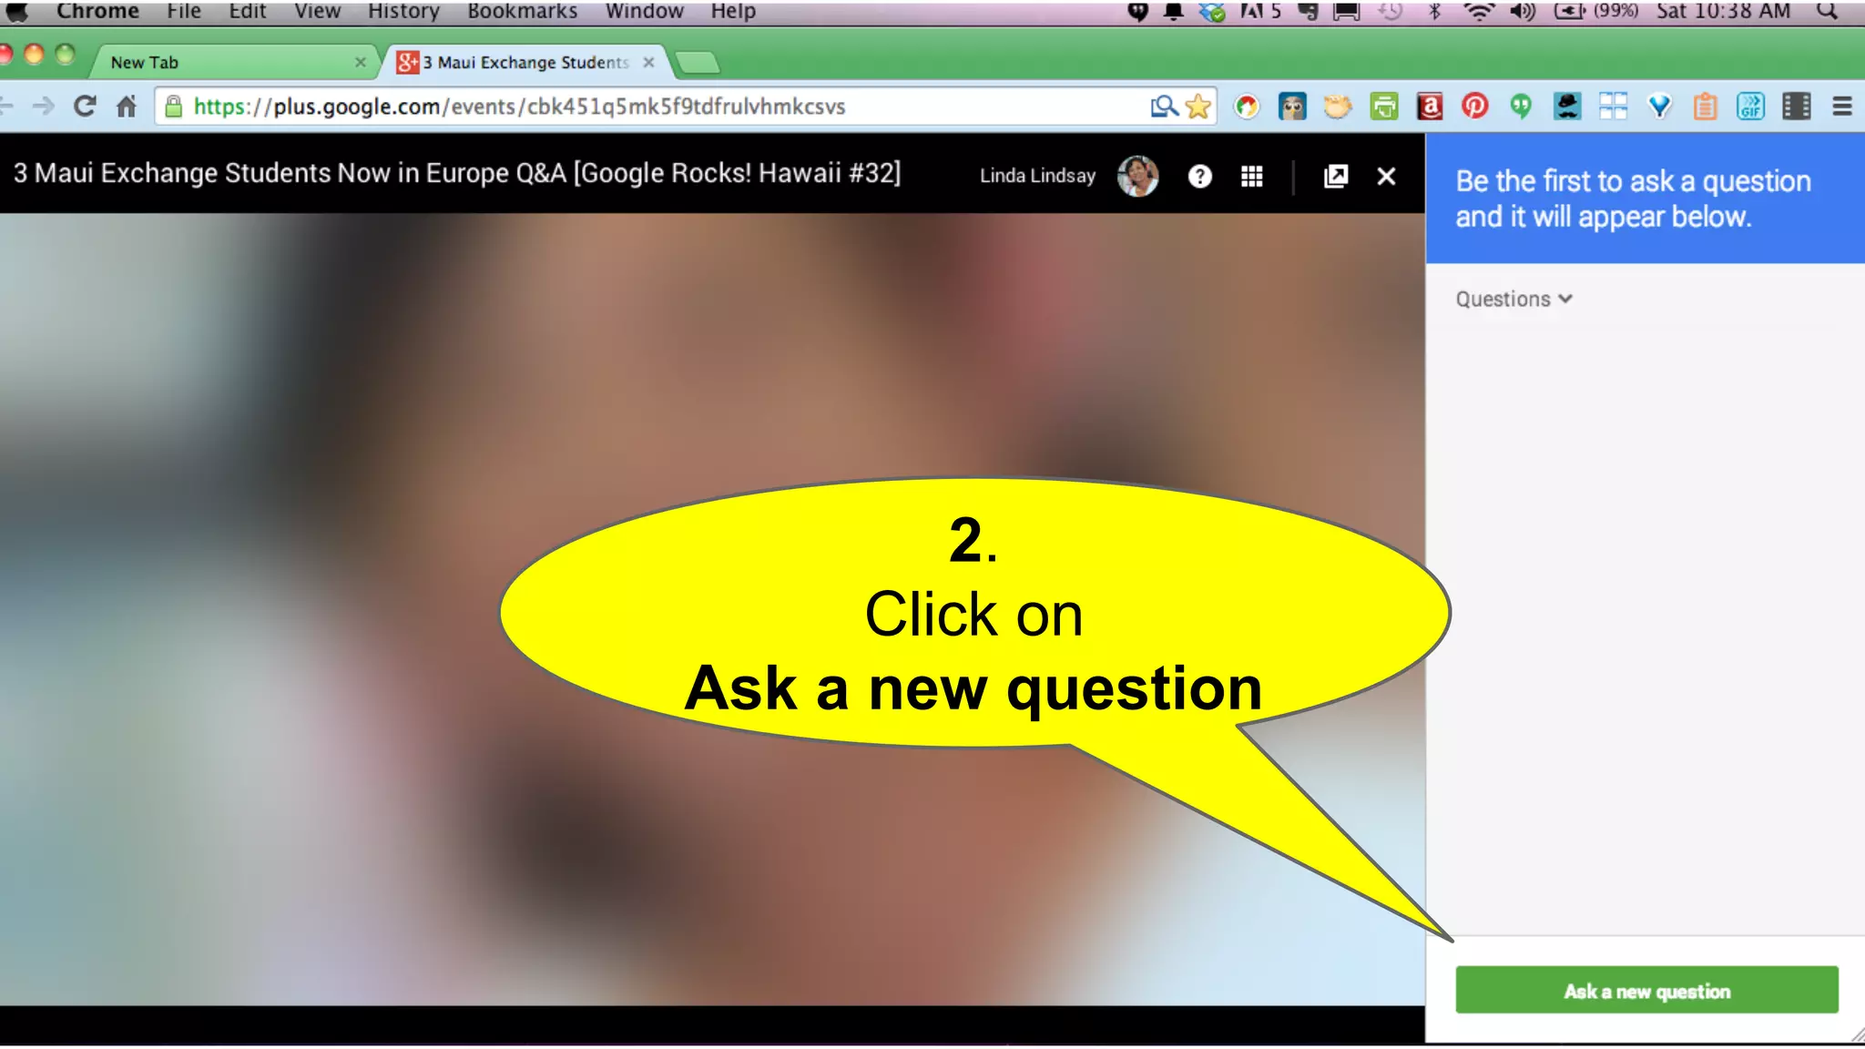The width and height of the screenshot is (1865, 1049).
Task: Click the help question mark icon
Action: [1199, 176]
